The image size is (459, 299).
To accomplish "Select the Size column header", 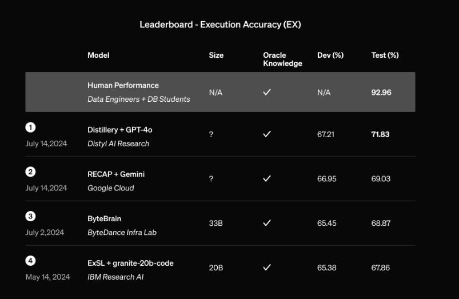I will (216, 55).
